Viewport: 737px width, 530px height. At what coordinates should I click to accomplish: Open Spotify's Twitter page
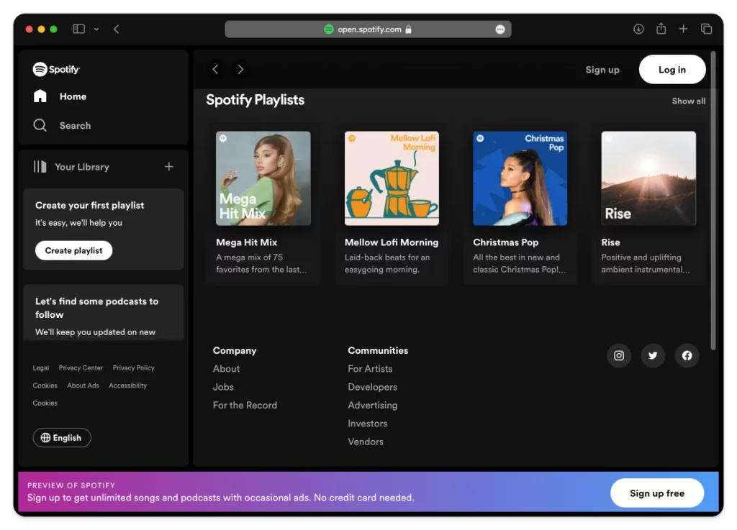652,355
